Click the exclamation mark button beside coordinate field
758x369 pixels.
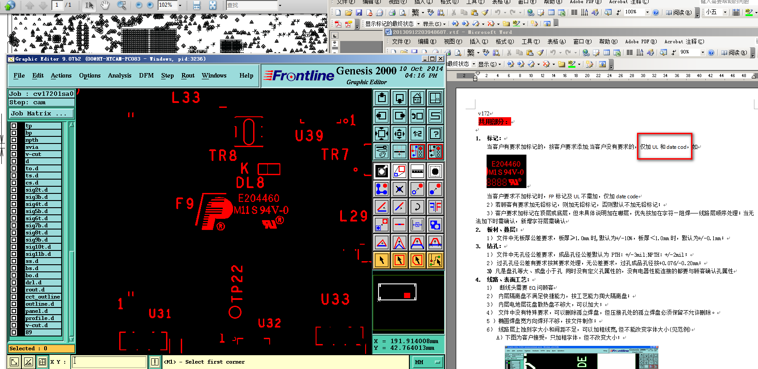[155, 362]
